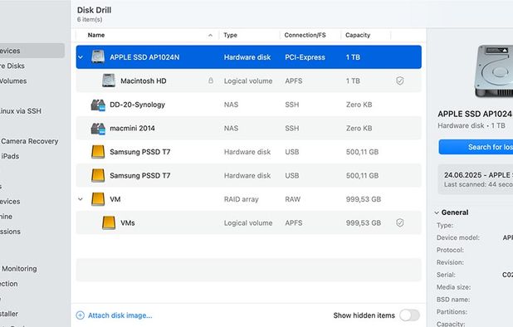Toggle the Show hidden items switch
This screenshot has width=513, height=327.
point(409,315)
